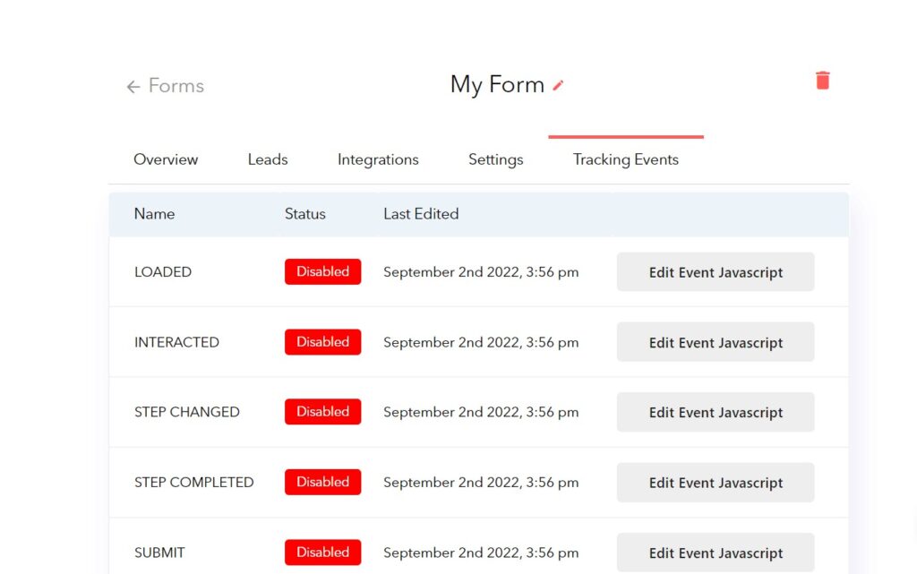Select the Settings tab
Viewport: 917px width, 574px height.
(x=495, y=159)
